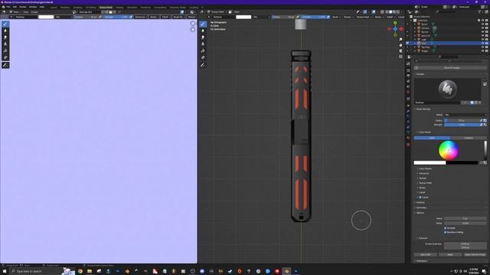Expand the Symmetry panel

421,208
